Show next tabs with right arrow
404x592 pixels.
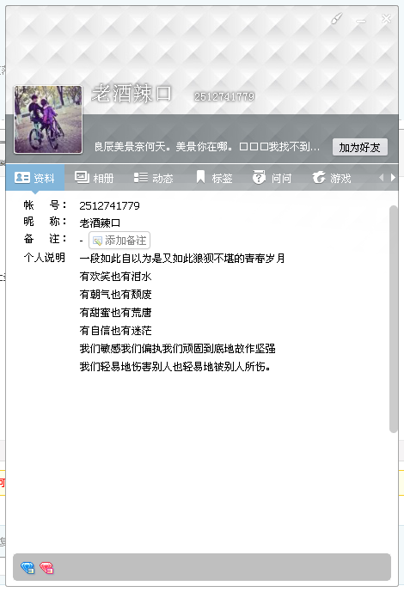click(x=393, y=178)
